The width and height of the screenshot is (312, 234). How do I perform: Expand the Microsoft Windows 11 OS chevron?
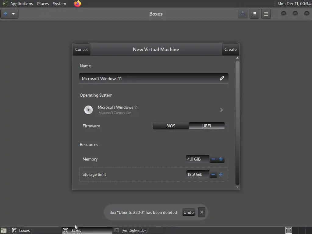(222, 110)
